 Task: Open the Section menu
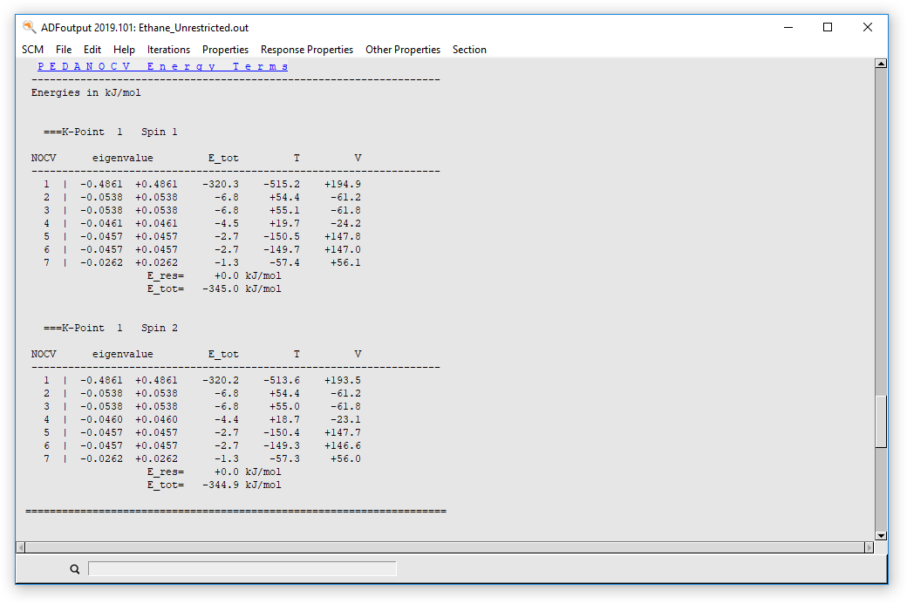click(x=469, y=50)
